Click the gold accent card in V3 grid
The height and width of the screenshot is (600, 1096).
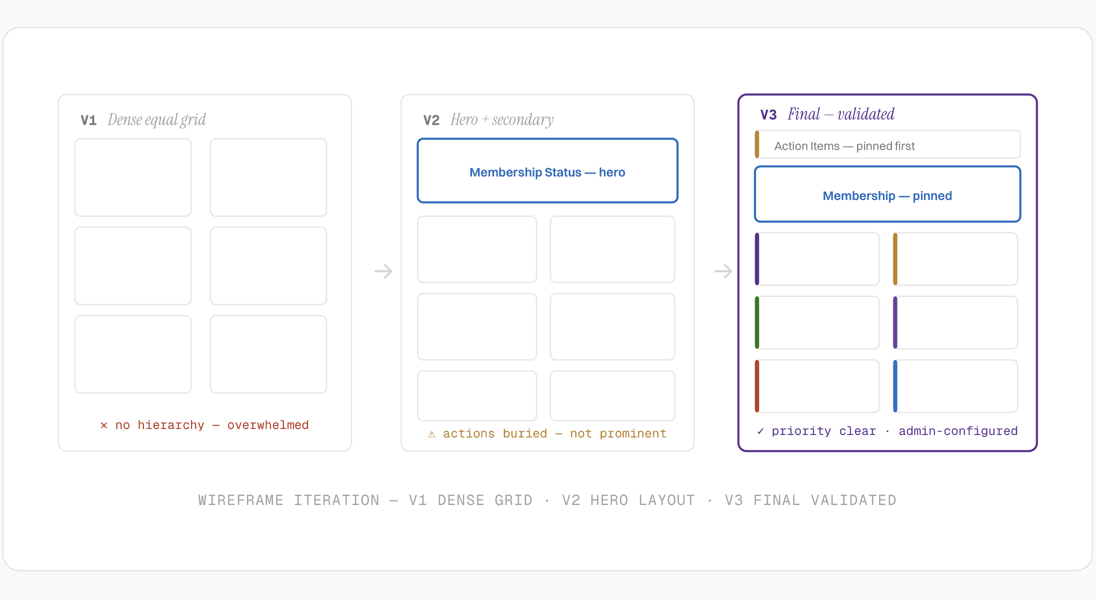coord(955,259)
